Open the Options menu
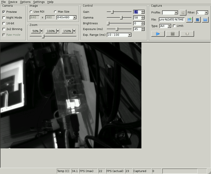This screenshot has height=174, width=211. (25, 2)
